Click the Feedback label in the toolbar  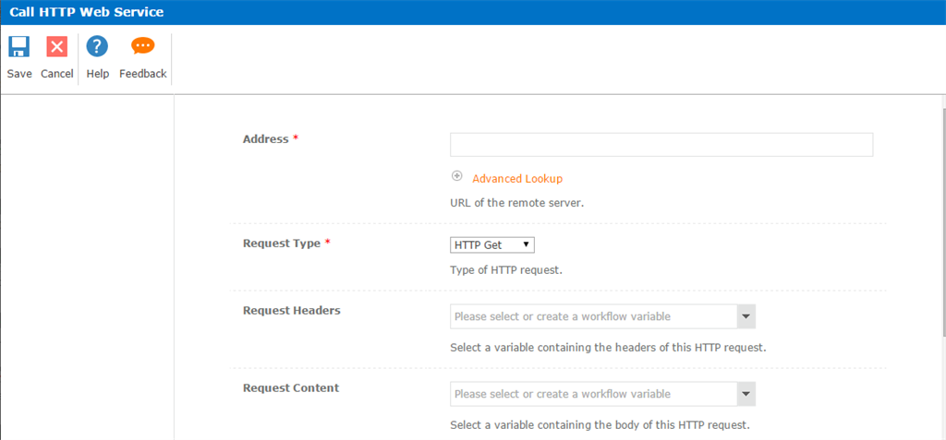[x=143, y=74]
